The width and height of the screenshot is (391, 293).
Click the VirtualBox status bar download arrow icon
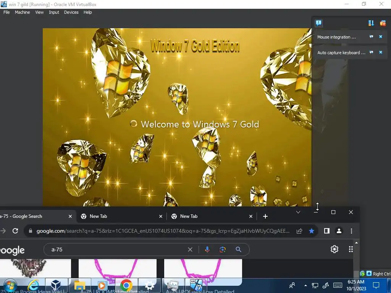tap(368, 274)
